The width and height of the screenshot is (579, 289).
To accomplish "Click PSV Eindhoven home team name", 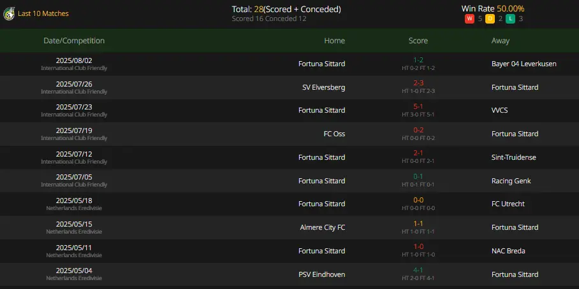I will click(321, 274).
